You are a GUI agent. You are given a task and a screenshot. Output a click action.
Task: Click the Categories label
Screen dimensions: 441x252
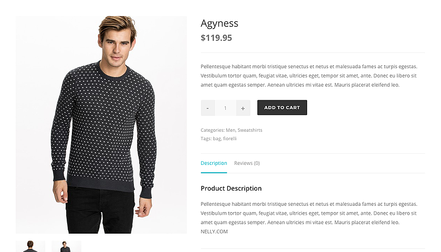[x=212, y=130]
